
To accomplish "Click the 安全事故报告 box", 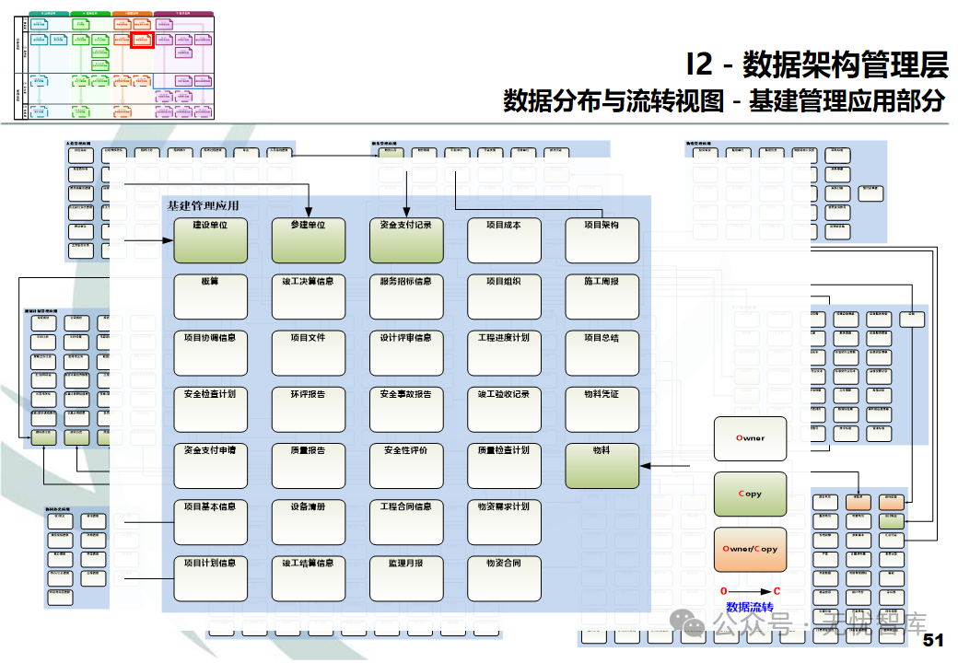I will 406,410.
